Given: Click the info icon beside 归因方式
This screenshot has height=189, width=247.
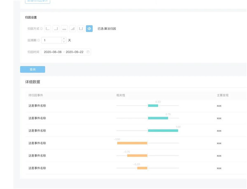Looking at the screenshot, I should point(42,29).
